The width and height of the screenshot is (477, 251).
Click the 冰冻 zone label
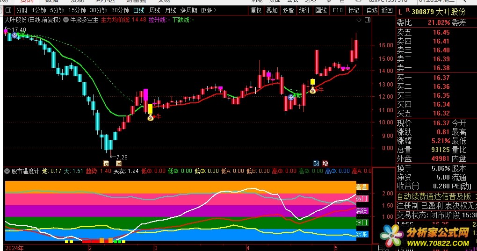(x=361, y=234)
